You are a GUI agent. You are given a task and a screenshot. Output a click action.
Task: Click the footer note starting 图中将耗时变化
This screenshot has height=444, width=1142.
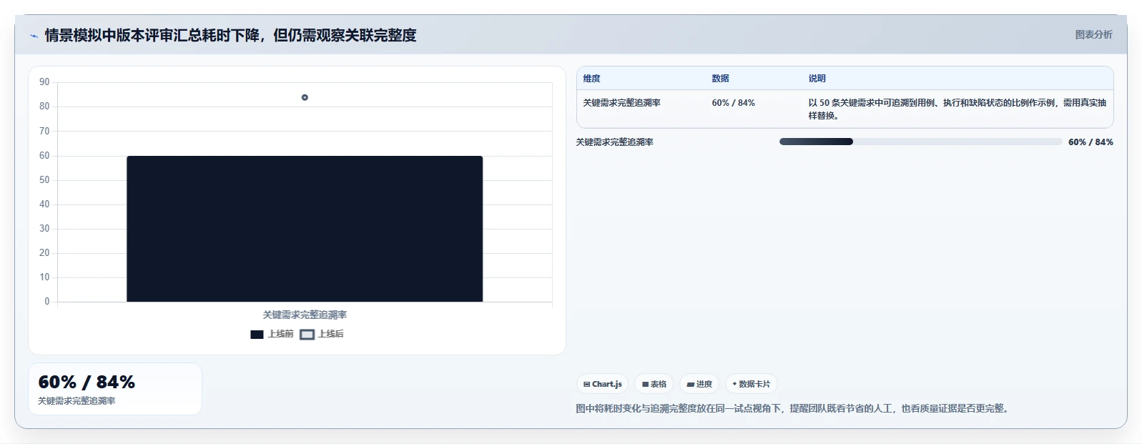coord(794,408)
